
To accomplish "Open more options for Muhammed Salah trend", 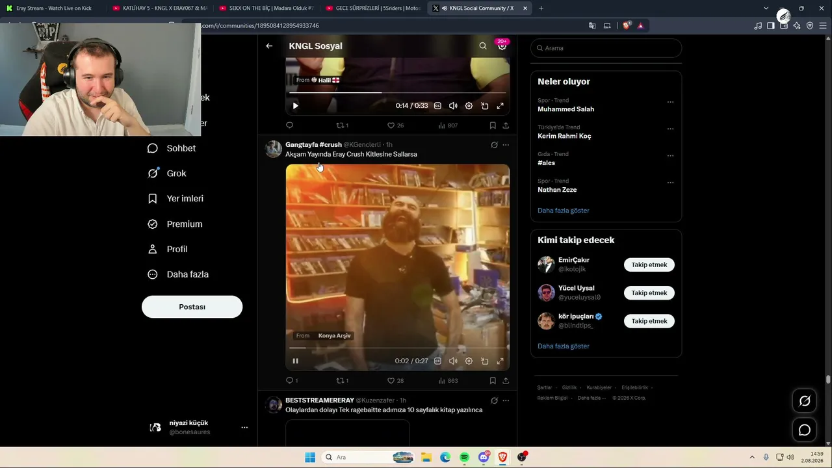I will pyautogui.click(x=670, y=102).
